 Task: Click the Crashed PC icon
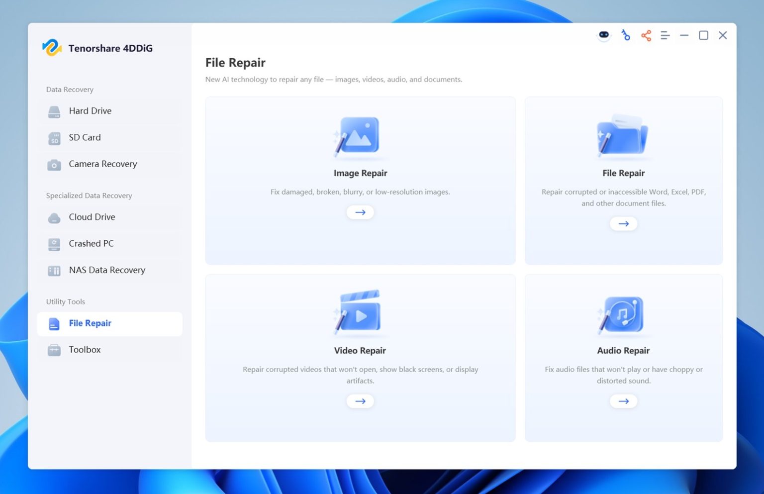54,244
